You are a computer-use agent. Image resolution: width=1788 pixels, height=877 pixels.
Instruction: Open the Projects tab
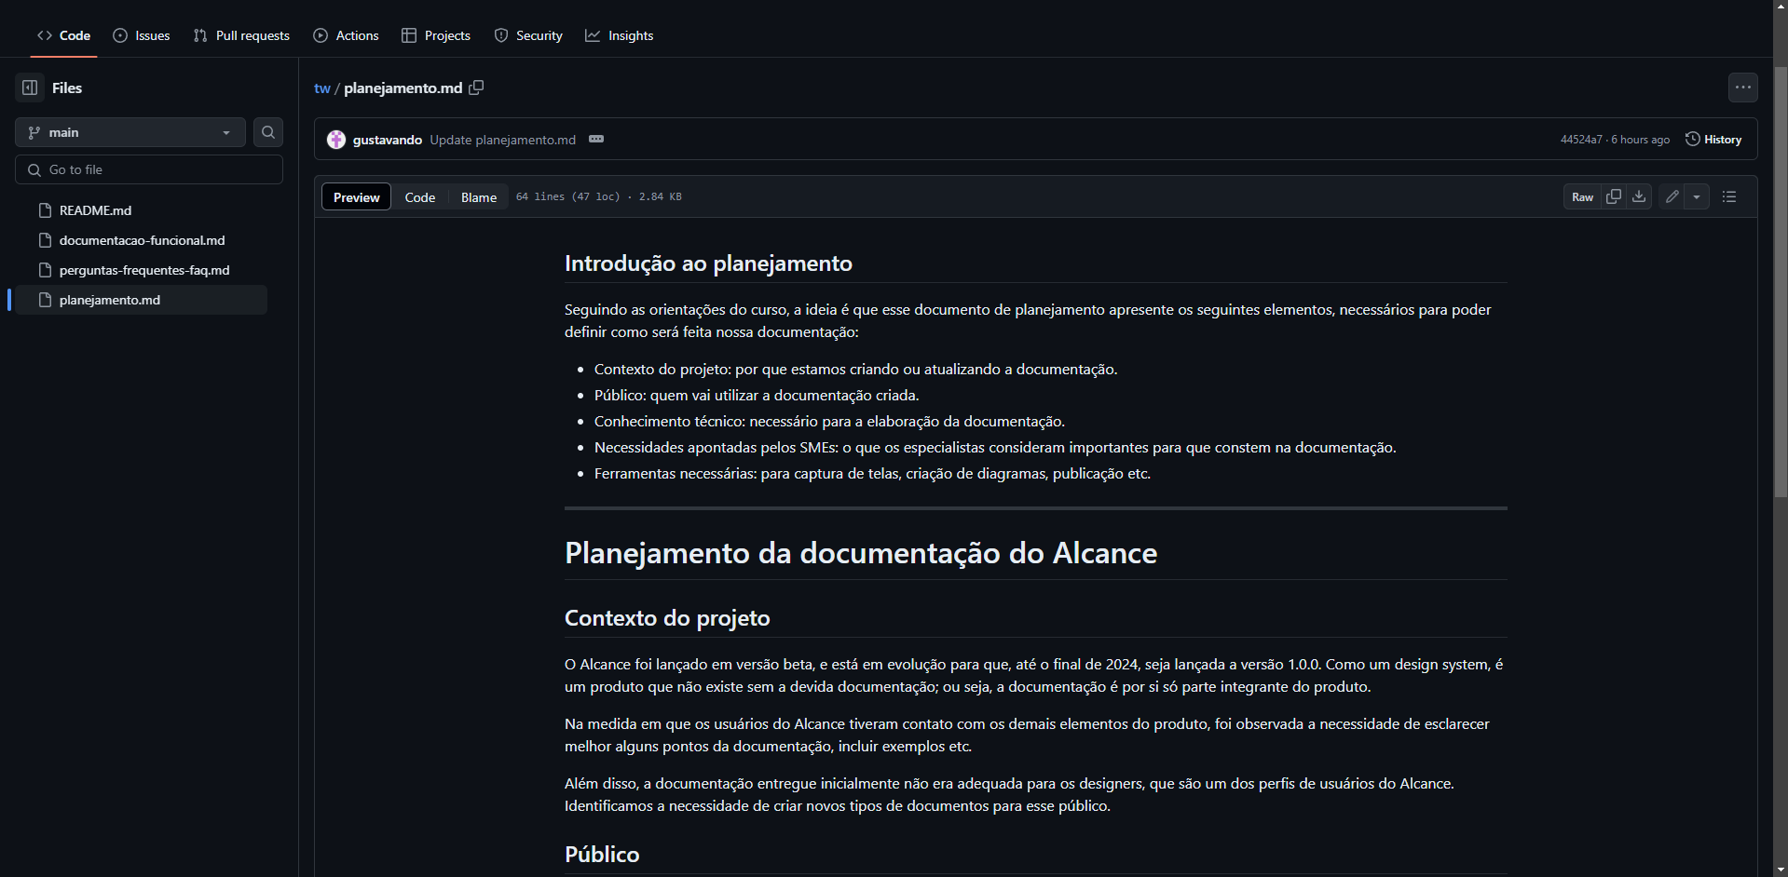[x=436, y=35]
